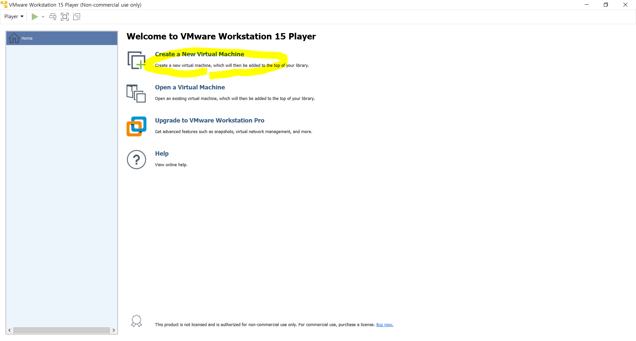This screenshot has height=341, width=636.
Task: Click Upgrade to VMware Workstation Pro link
Action: click(210, 121)
